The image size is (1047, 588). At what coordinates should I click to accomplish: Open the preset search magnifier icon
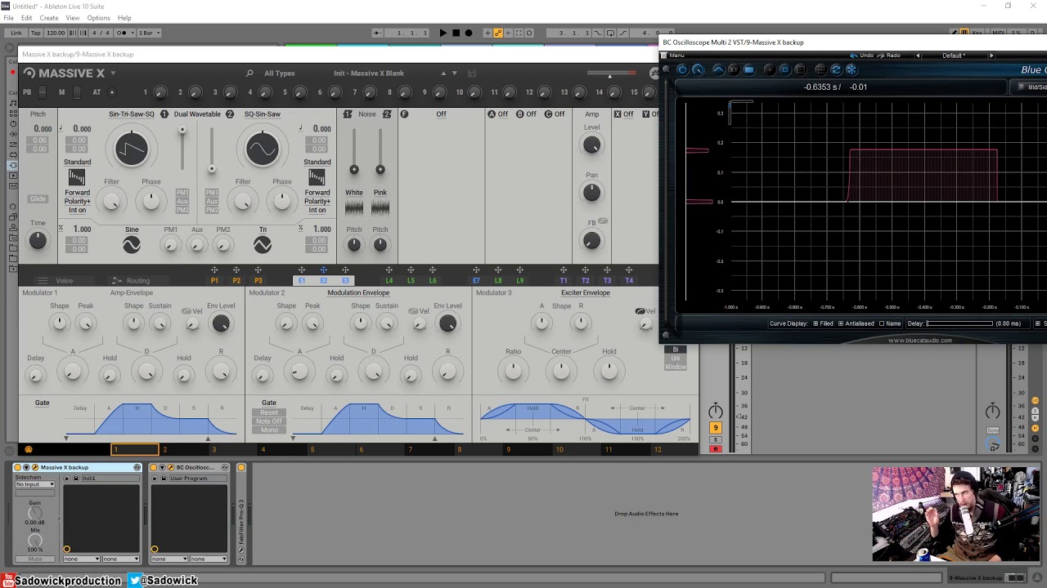pyautogui.click(x=249, y=73)
